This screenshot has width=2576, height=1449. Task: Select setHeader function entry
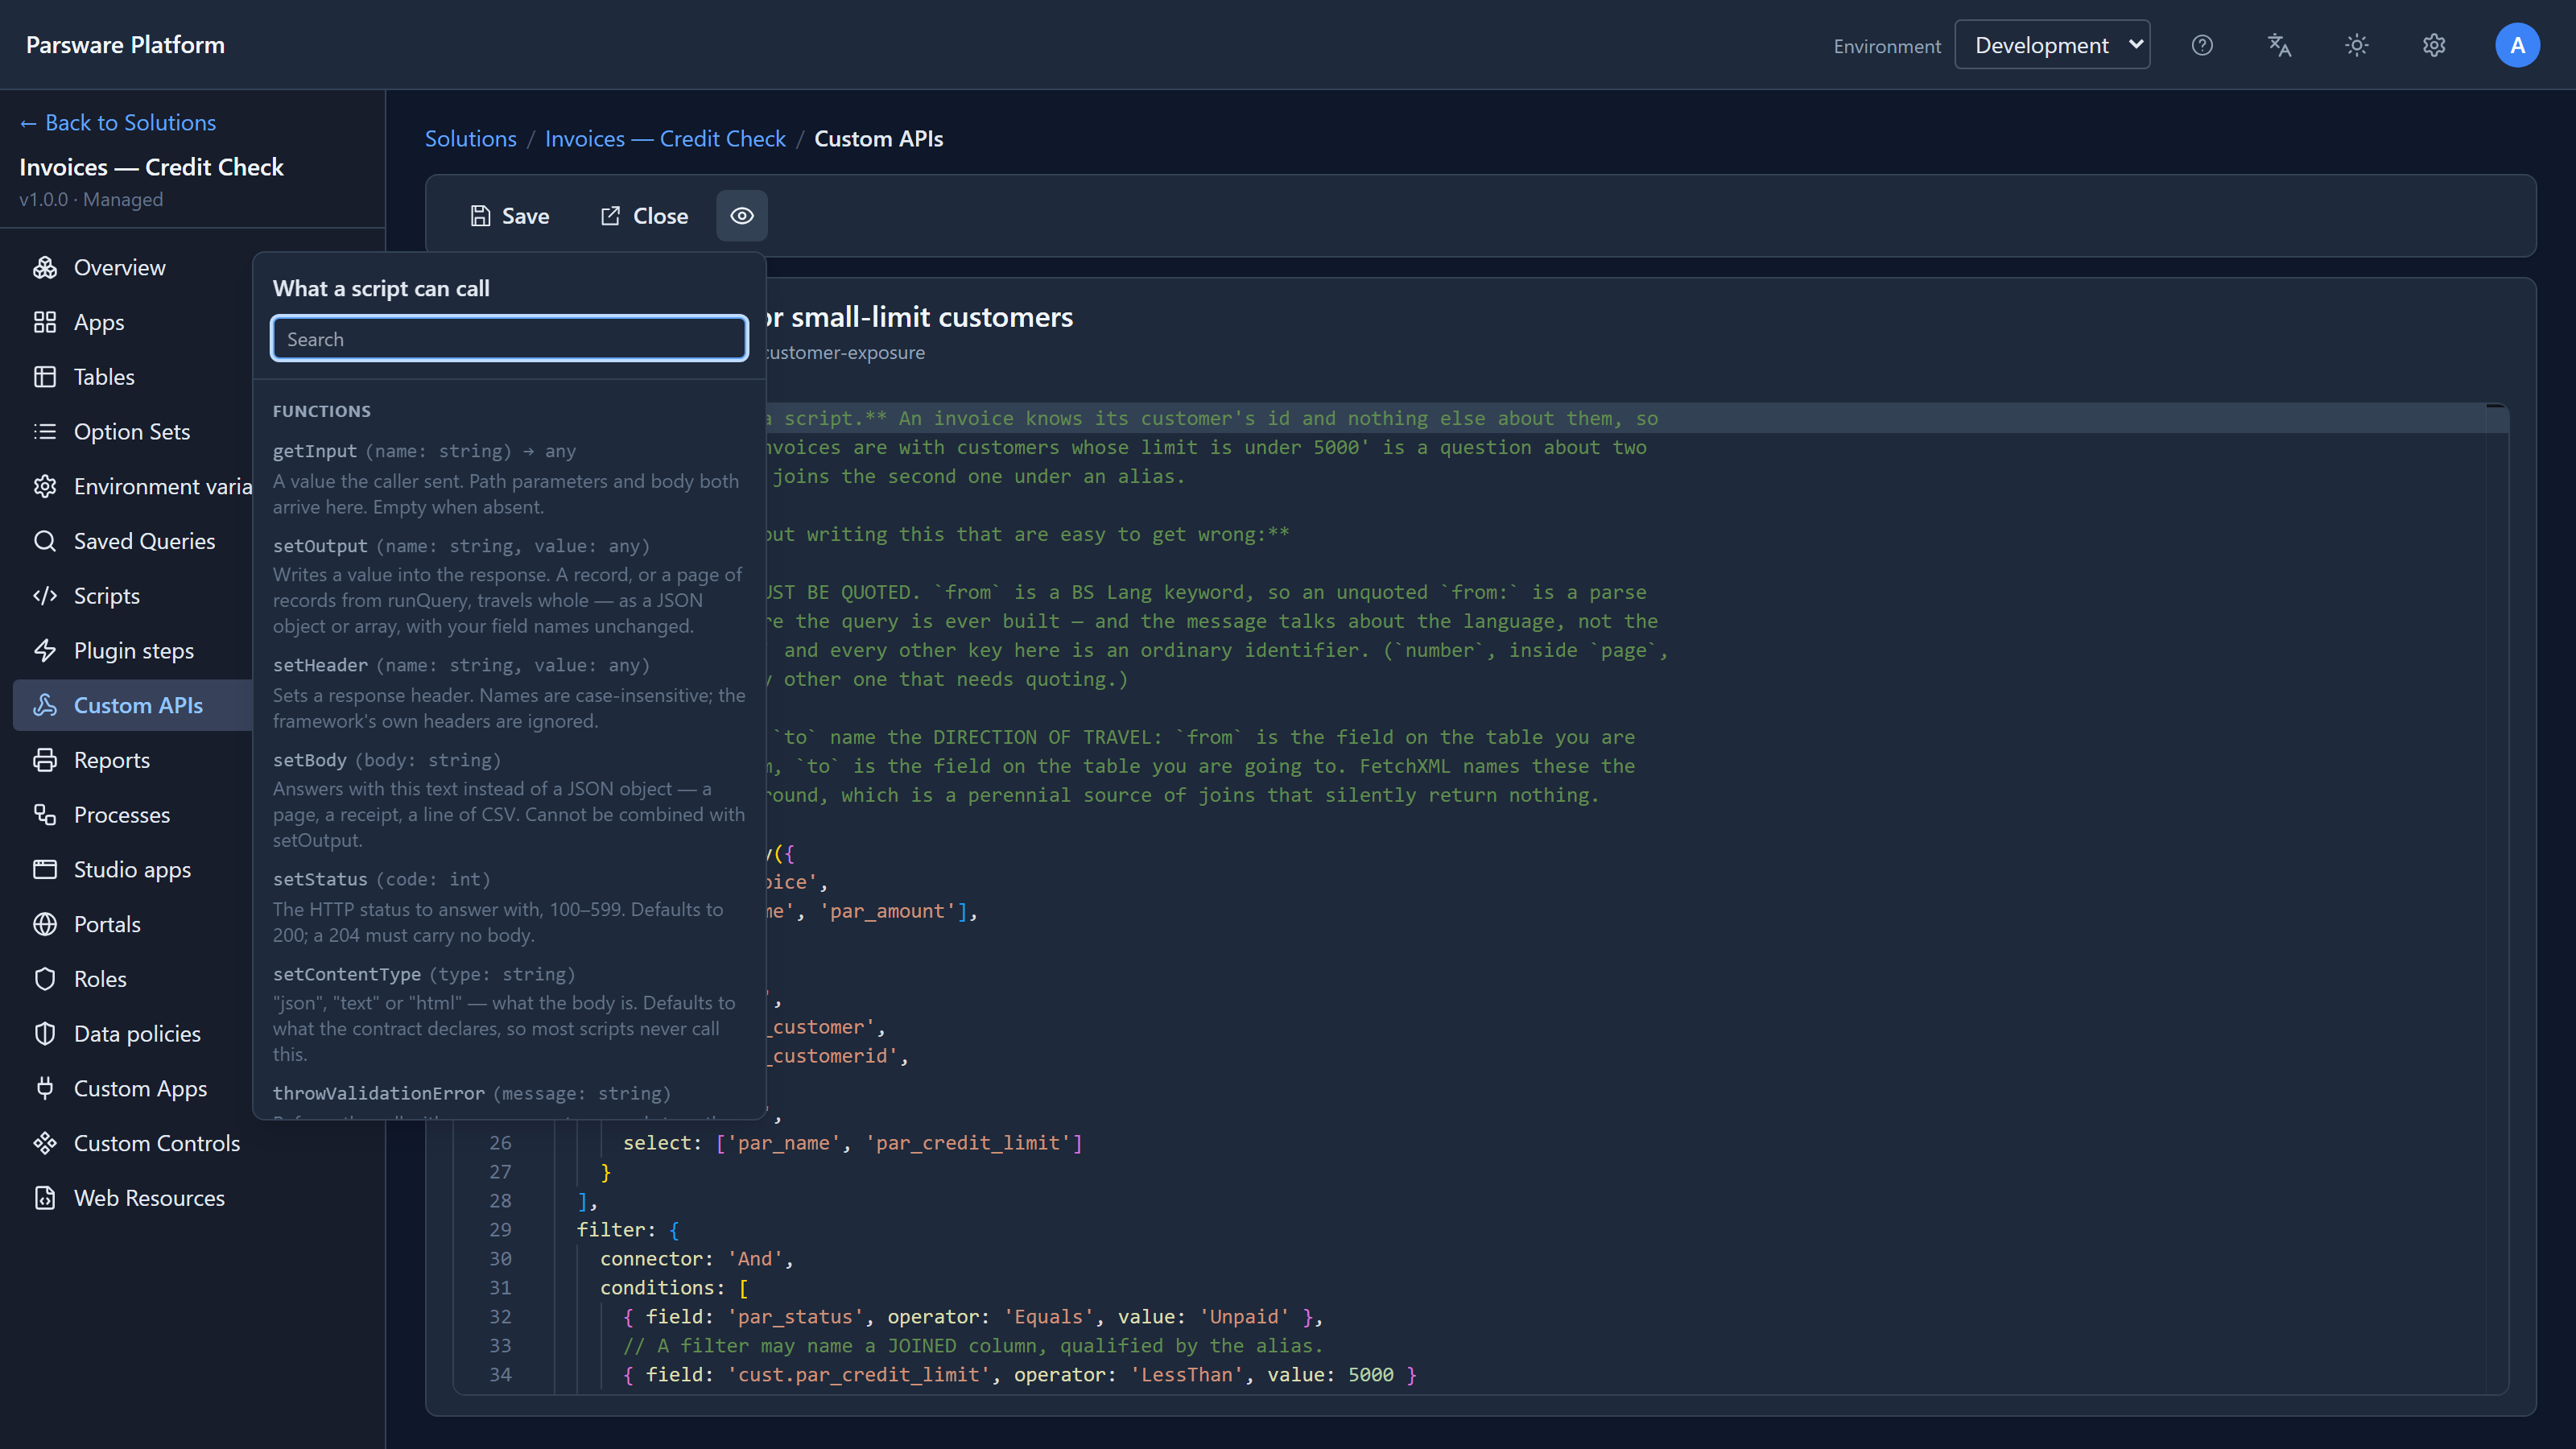(509, 692)
